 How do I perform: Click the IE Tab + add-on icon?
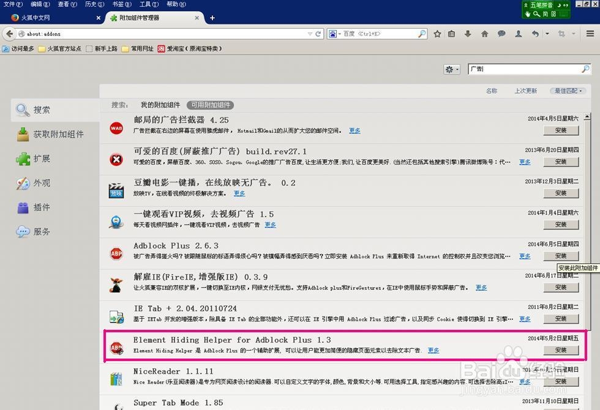[x=116, y=317]
